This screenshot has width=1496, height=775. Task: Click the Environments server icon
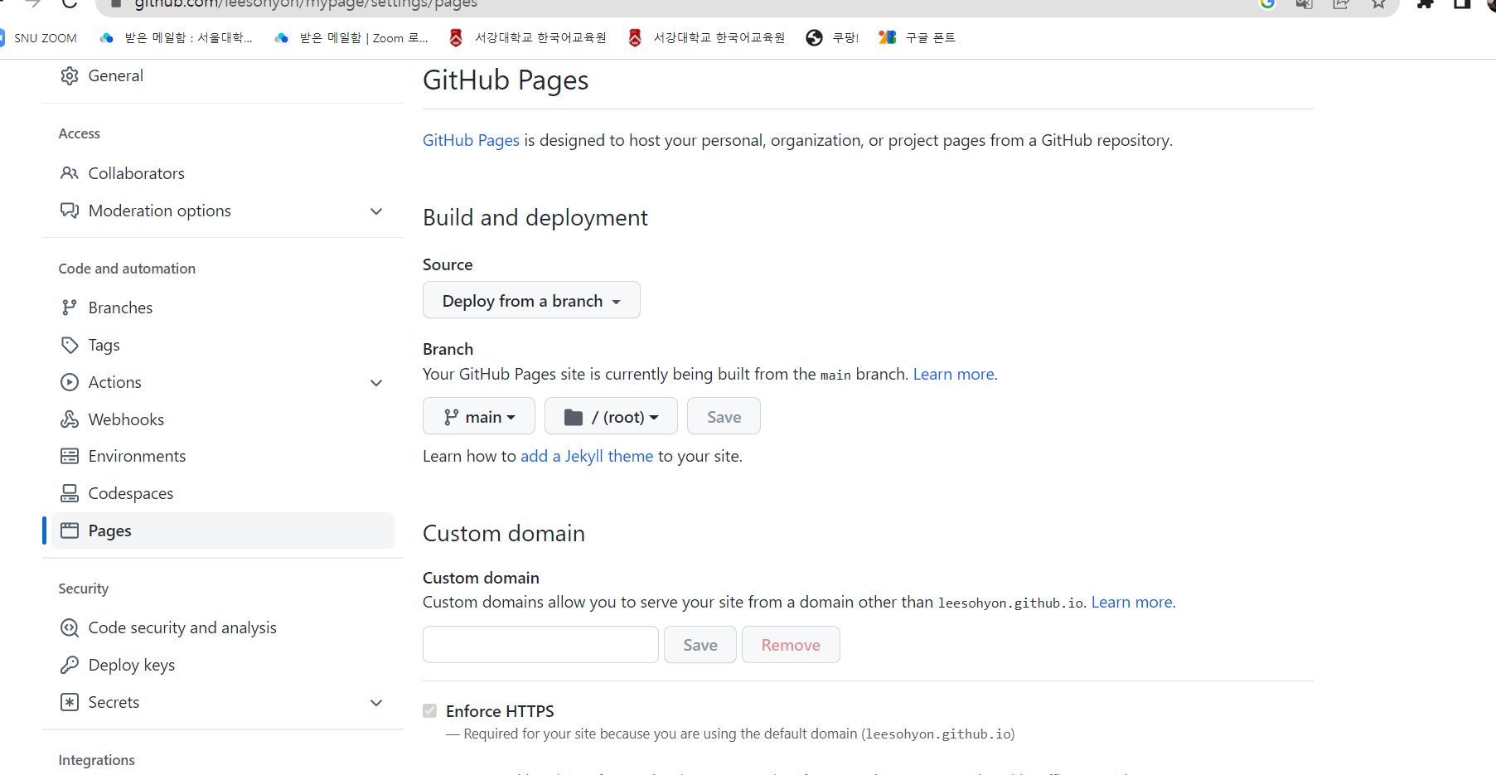coord(70,456)
